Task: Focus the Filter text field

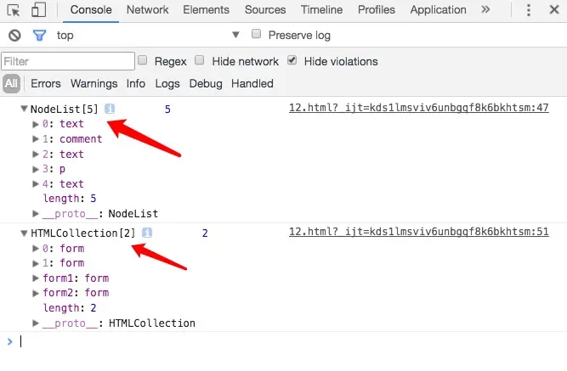Action: coord(68,61)
